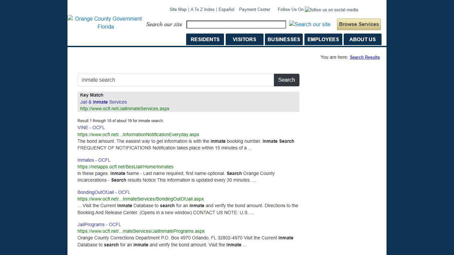454x255 pixels.
Task: Click the Orange County Government Florida logo
Action: click(105, 23)
